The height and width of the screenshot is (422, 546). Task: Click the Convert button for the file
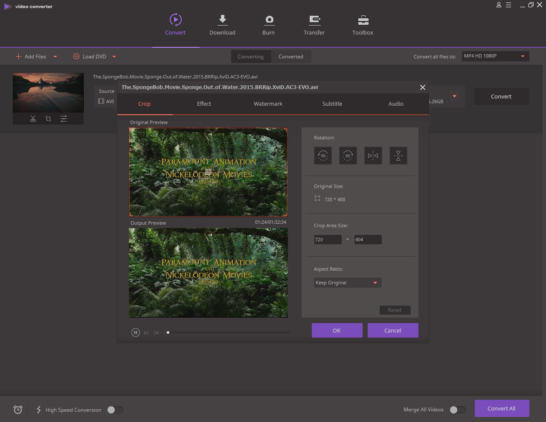tap(501, 96)
